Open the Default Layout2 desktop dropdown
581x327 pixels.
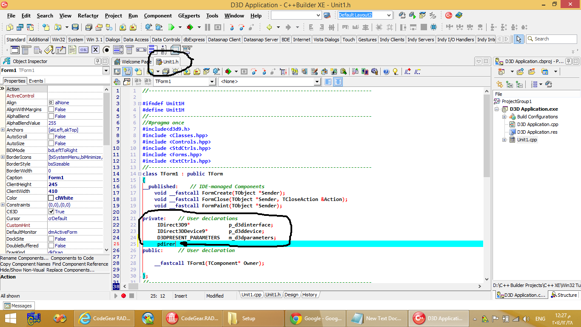coord(389,15)
